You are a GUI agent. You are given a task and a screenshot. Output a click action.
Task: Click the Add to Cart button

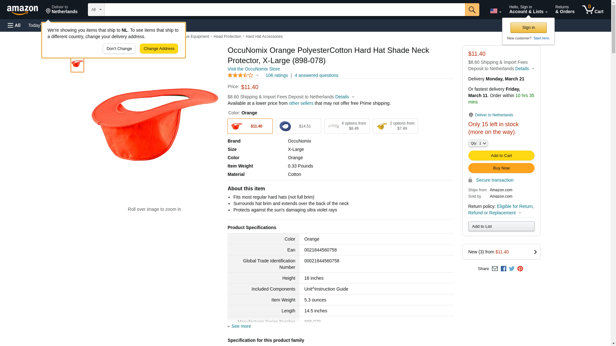click(501, 156)
